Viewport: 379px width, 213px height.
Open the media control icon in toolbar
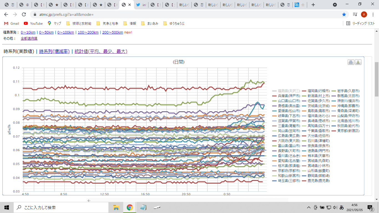click(355, 14)
